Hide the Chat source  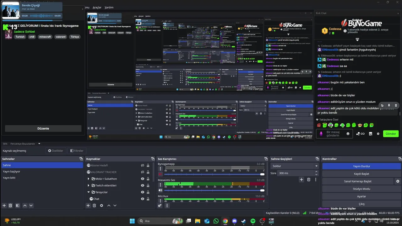coord(143,199)
